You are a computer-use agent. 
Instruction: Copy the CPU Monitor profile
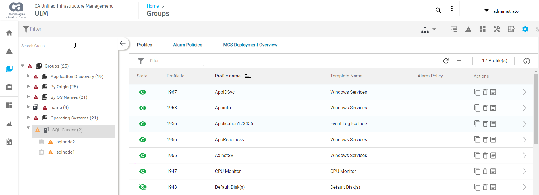[477, 171]
